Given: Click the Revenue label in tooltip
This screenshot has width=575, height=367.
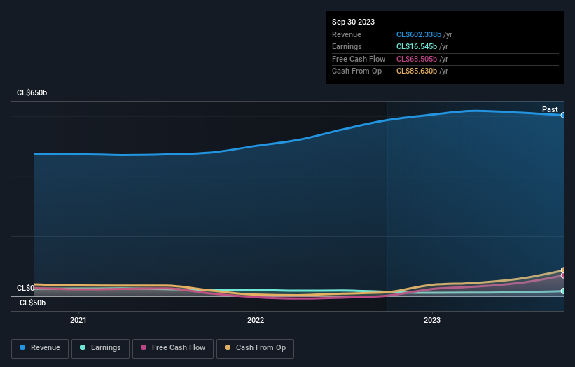Looking at the screenshot, I should tap(347, 34).
